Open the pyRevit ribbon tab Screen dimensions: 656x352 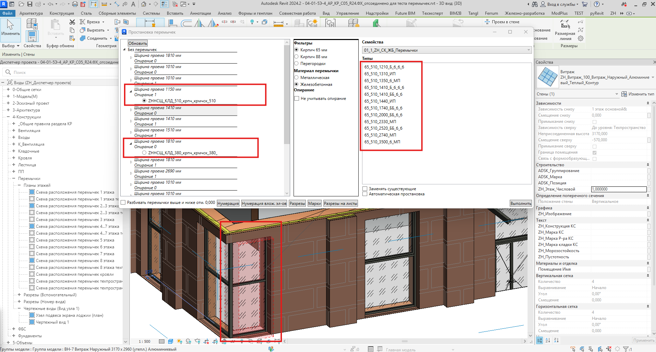pos(597,13)
